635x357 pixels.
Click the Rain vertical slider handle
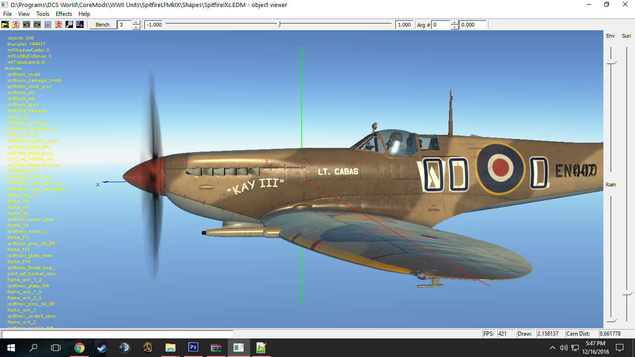(x=612, y=320)
